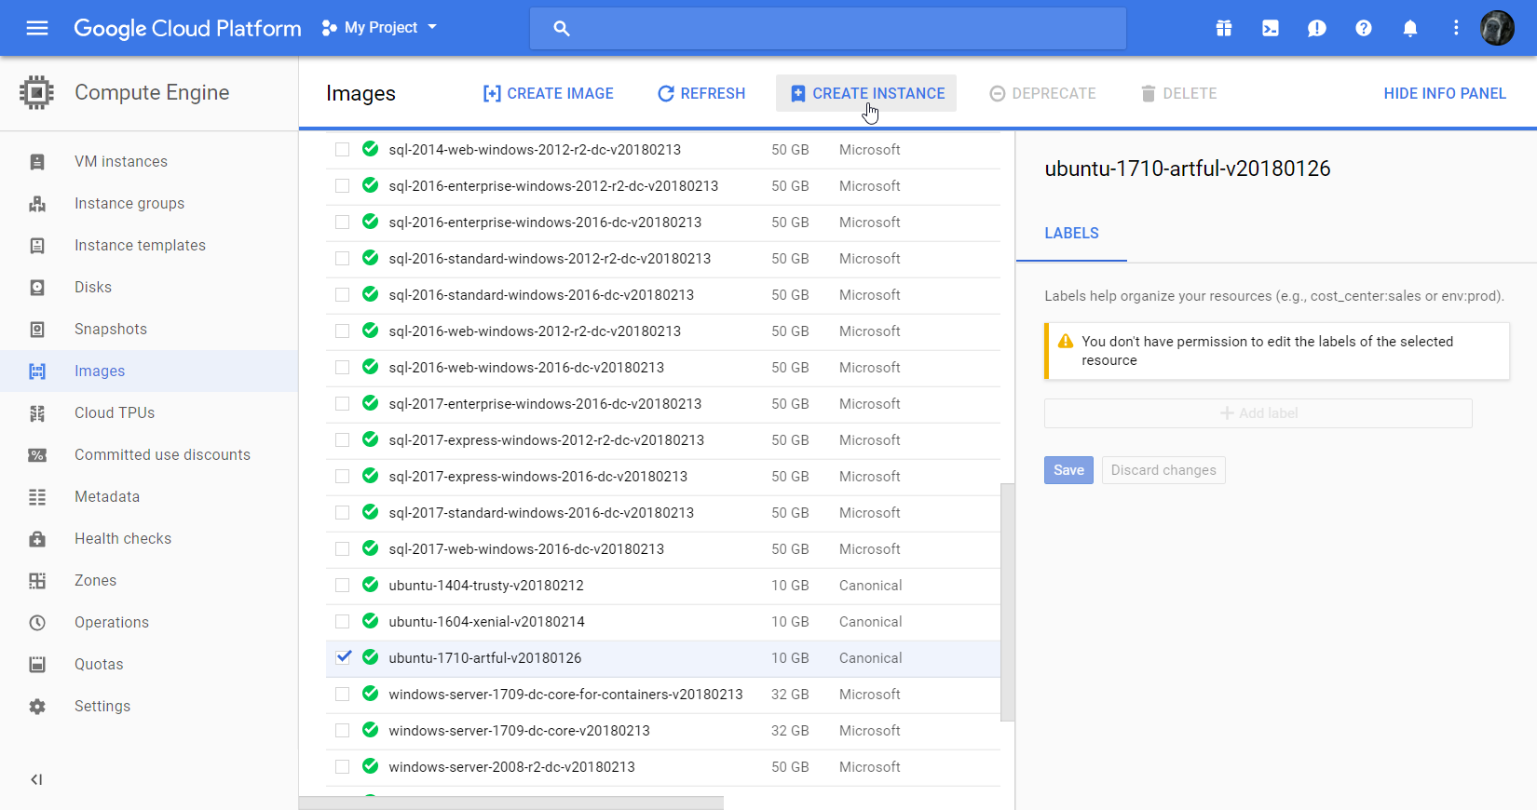This screenshot has width=1537, height=810.
Task: Click the Operations clock icon
Action: click(37, 623)
